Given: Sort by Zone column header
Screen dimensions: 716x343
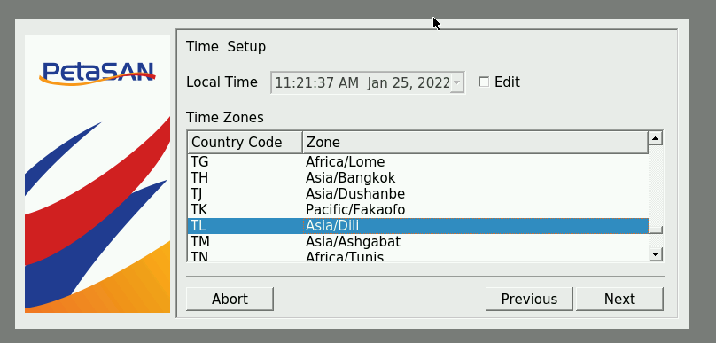Looking at the screenshot, I should pyautogui.click(x=475, y=142).
